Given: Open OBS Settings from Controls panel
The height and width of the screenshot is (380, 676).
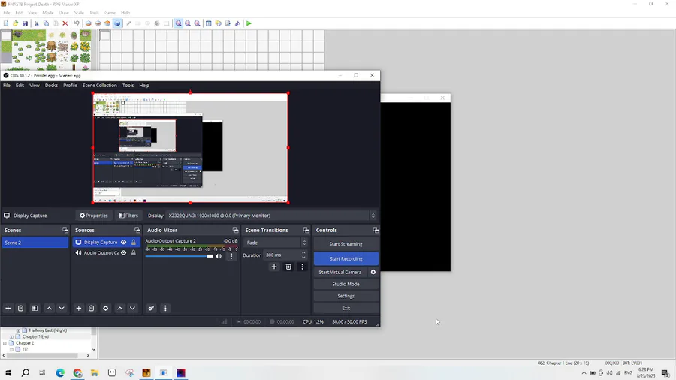Looking at the screenshot, I should coord(346,296).
